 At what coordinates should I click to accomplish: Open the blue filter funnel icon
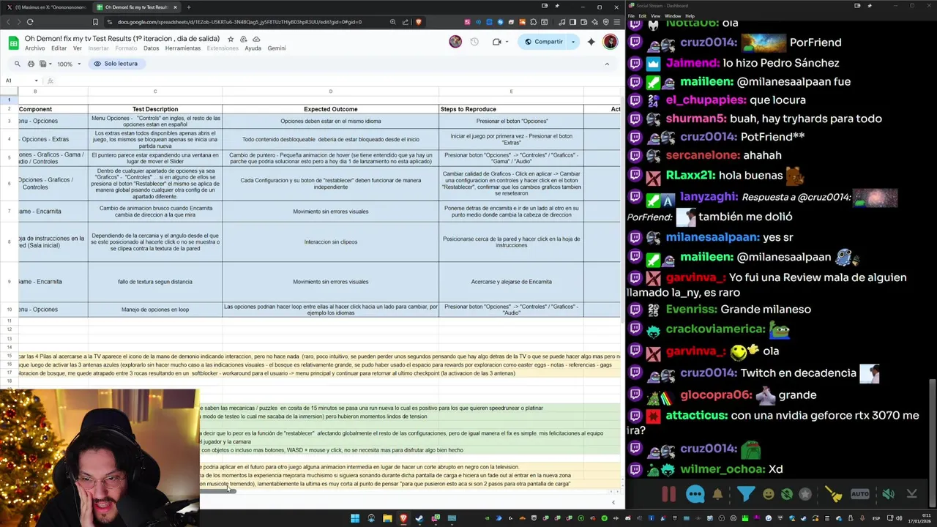[746, 494]
